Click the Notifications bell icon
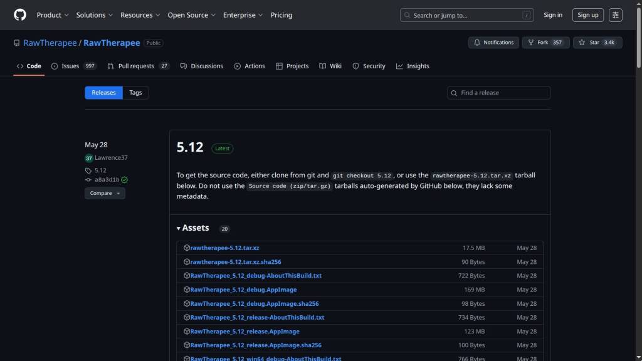This screenshot has height=361, width=642. pos(477,43)
